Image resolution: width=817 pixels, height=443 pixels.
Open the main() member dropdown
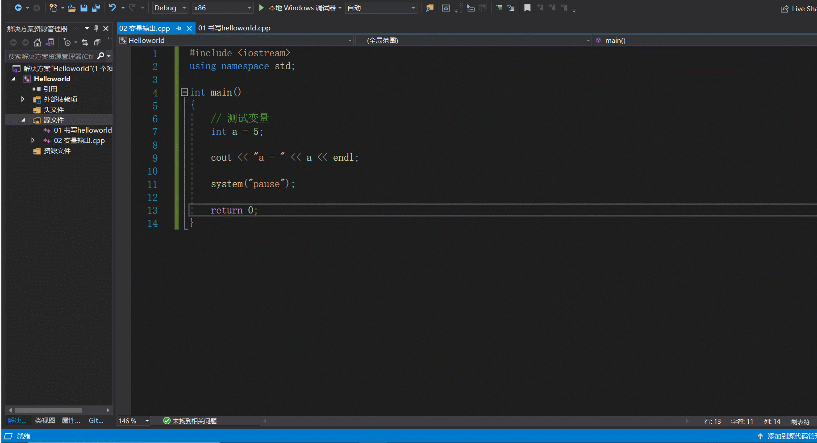click(x=705, y=40)
